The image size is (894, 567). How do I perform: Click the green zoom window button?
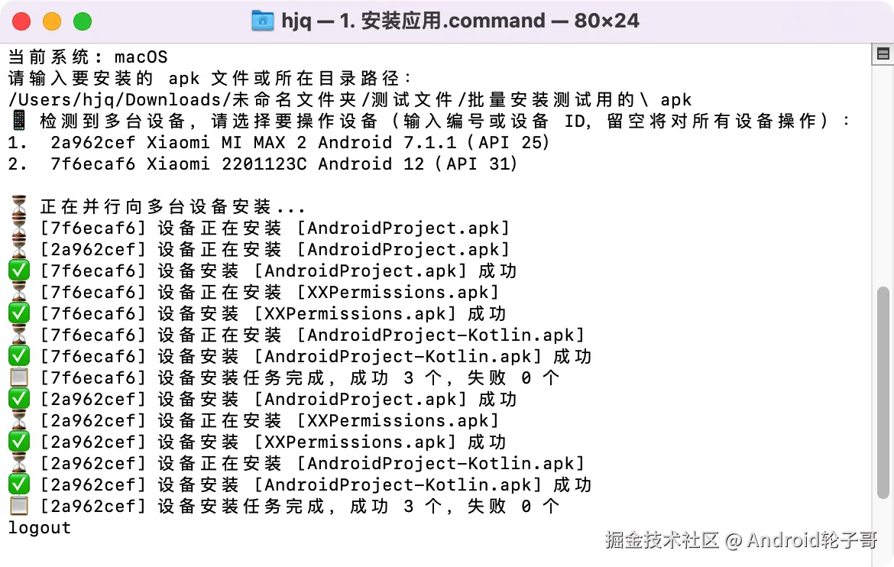coord(82,21)
